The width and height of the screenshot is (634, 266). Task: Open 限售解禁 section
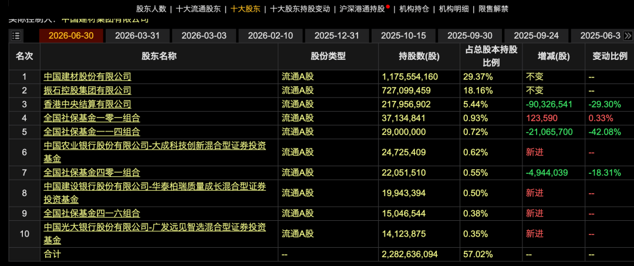coord(493,9)
